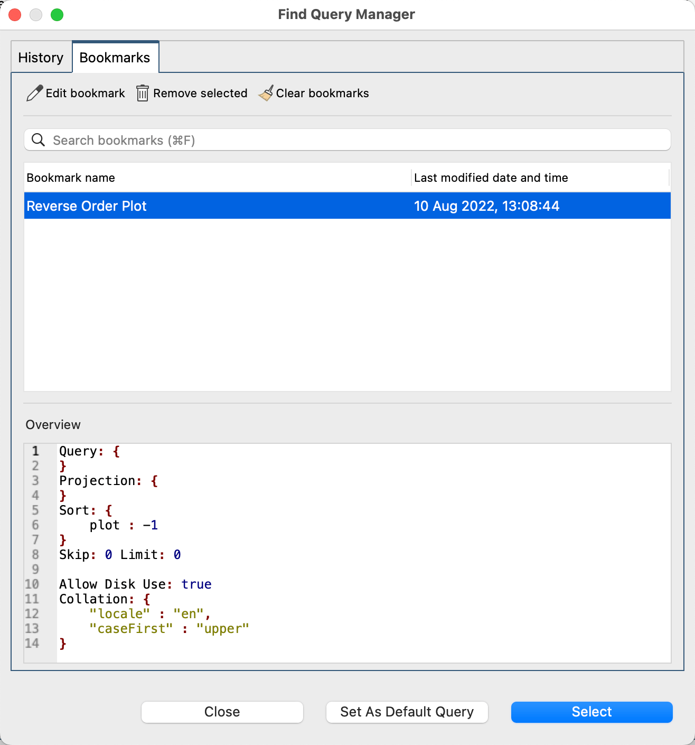Viewport: 695px width, 745px height.
Task: Click line 6 showing plot sort value
Action: pyautogui.click(x=123, y=525)
